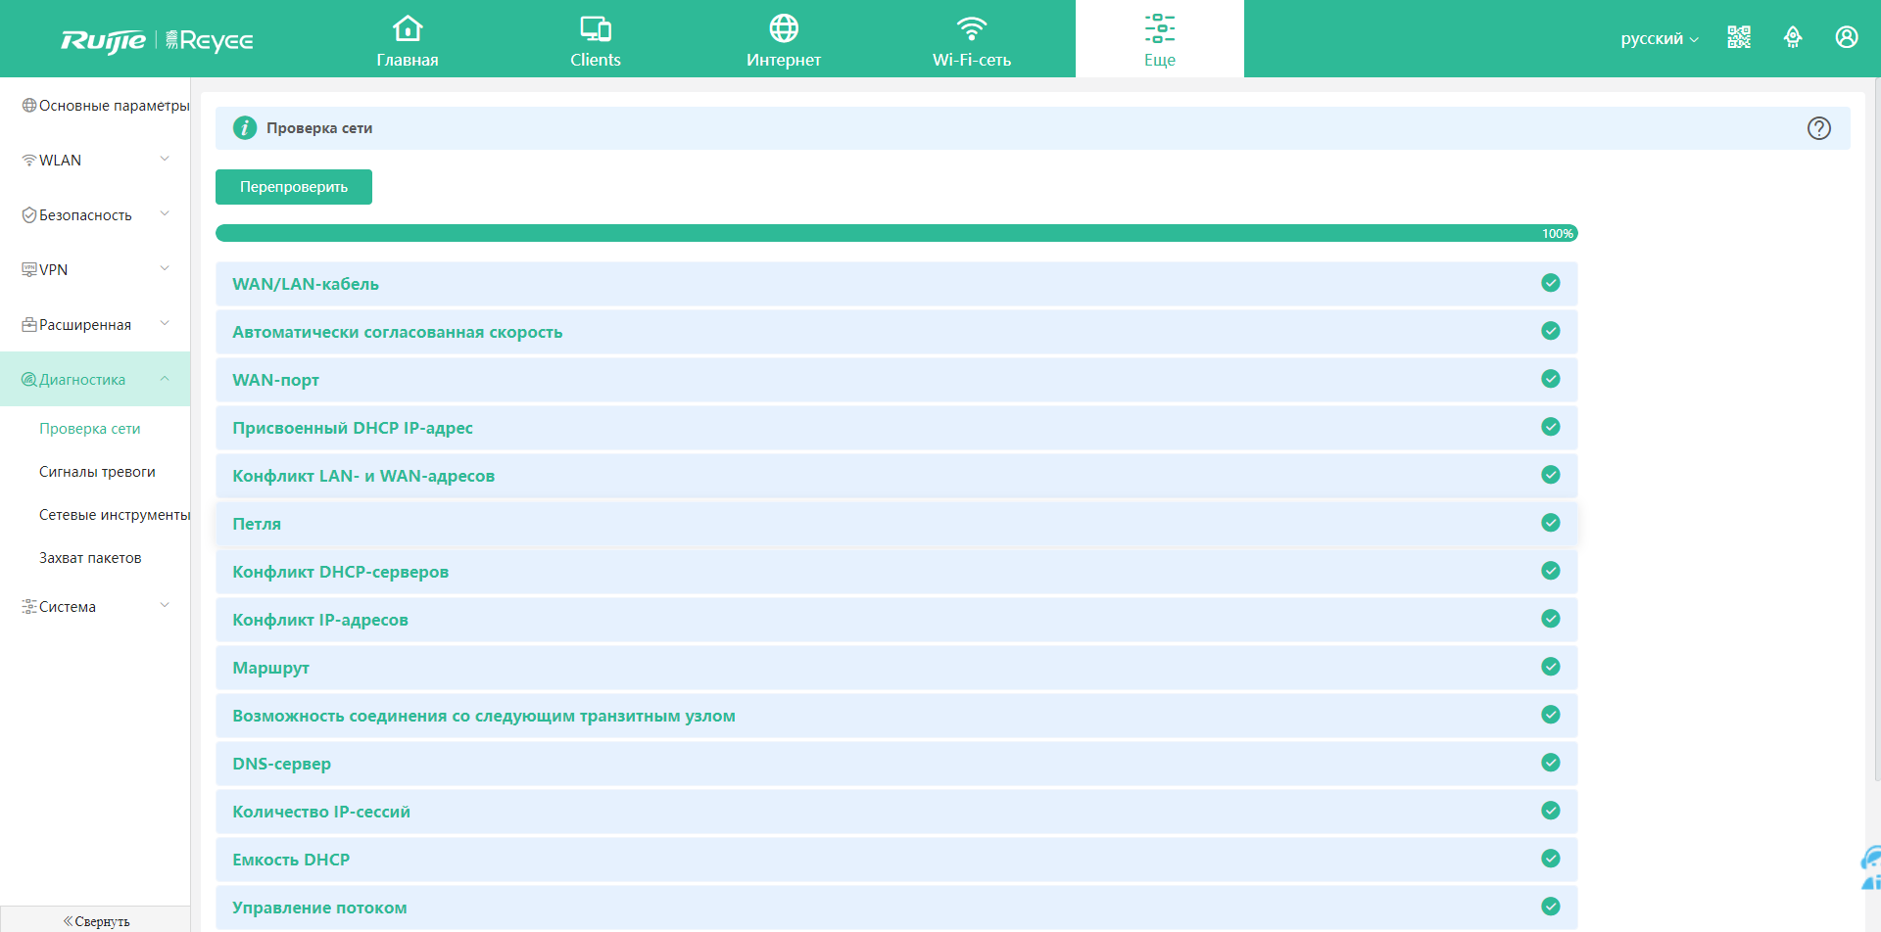Click the WLAN wifi icon in sidebar

29,161
